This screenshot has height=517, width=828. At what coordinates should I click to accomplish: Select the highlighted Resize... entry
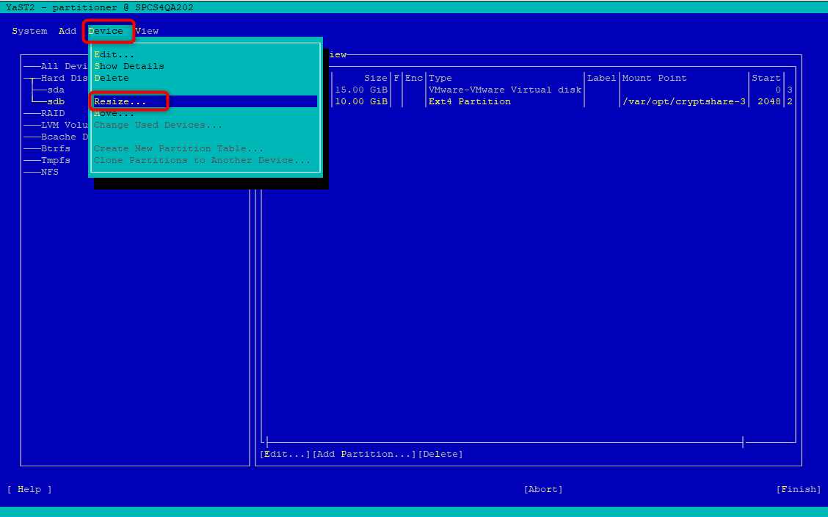coord(206,101)
